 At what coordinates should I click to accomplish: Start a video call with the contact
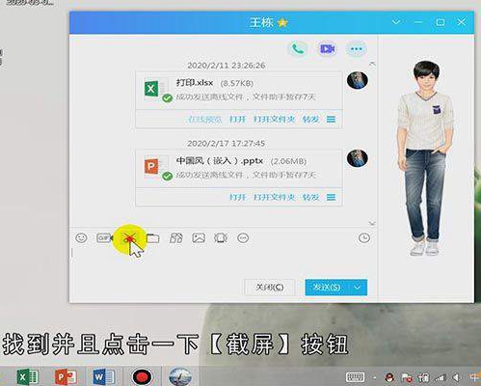tap(327, 49)
